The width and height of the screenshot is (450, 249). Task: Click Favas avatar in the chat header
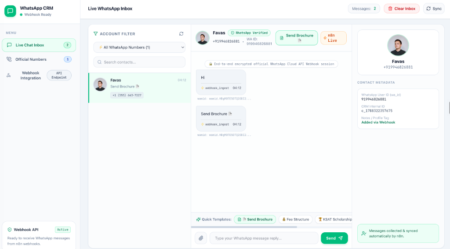(202, 38)
